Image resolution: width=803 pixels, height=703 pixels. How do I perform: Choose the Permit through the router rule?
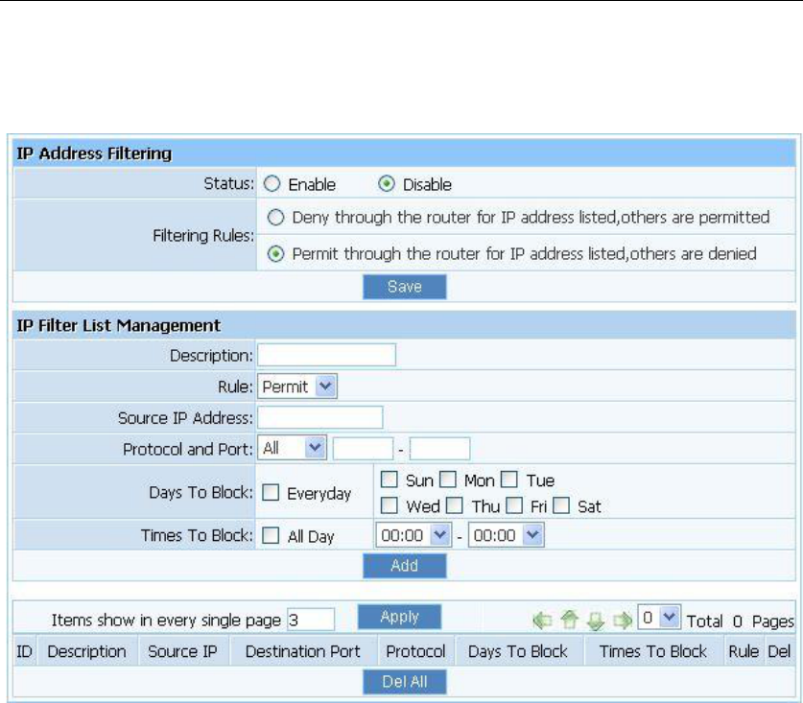pos(275,253)
